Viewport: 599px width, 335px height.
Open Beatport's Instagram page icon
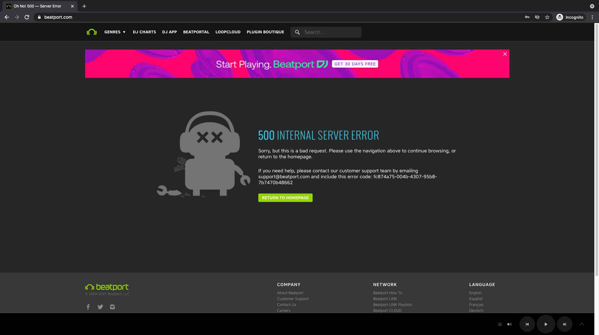point(112,307)
